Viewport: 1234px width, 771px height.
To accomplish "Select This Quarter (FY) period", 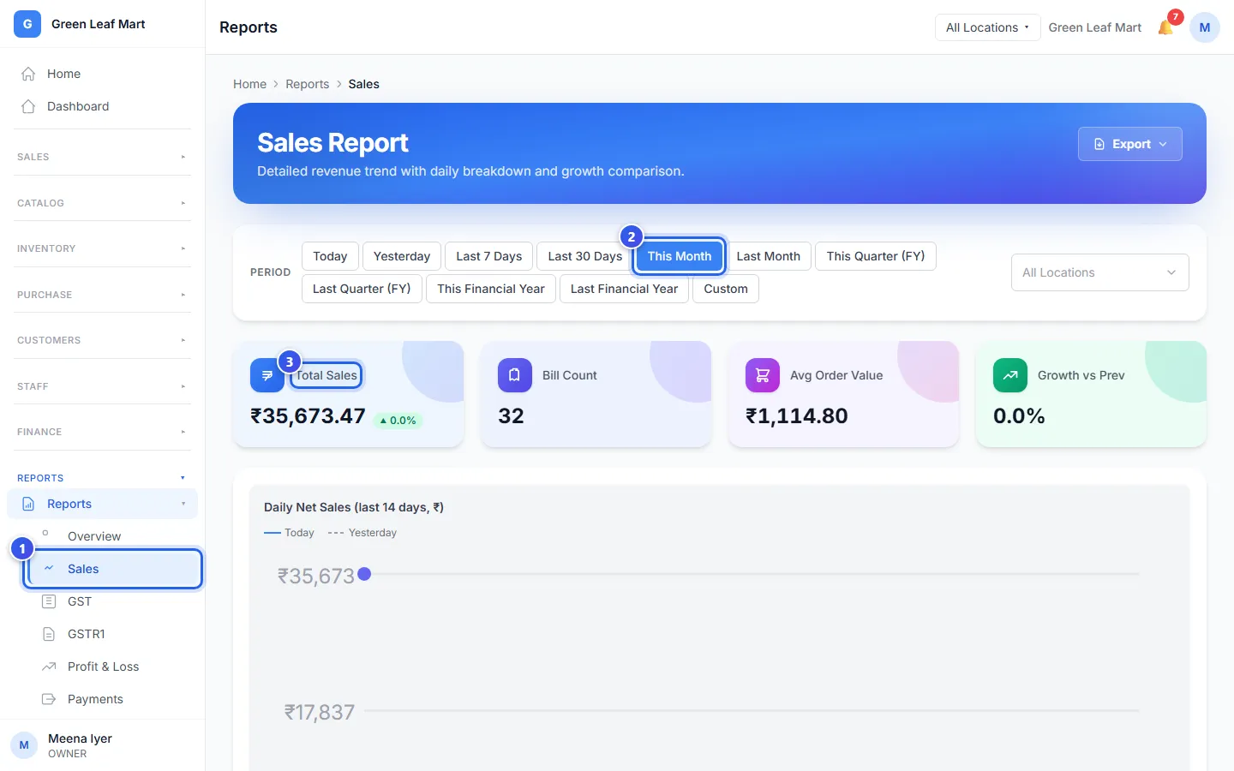I will click(x=876, y=256).
